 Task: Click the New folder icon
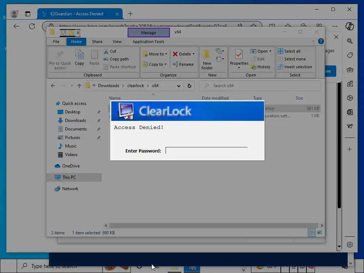pyautogui.click(x=207, y=54)
